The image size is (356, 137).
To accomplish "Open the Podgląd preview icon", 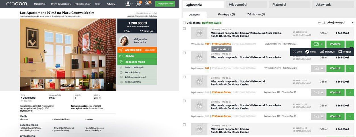I will point(340,52).
